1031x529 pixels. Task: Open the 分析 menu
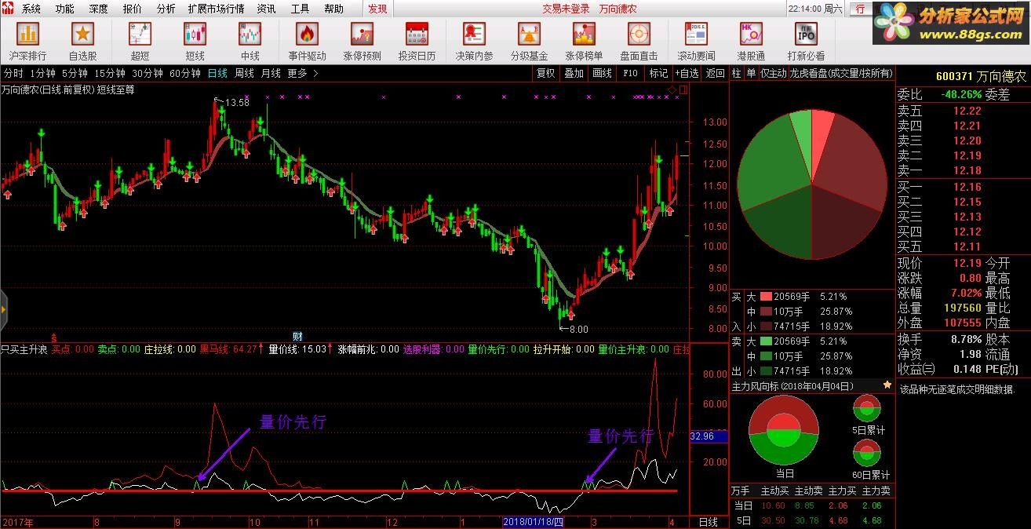point(166,9)
